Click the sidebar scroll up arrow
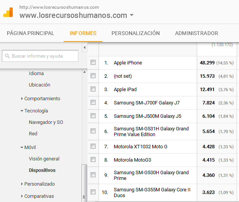The image size is (239, 202). (x=84, y=72)
